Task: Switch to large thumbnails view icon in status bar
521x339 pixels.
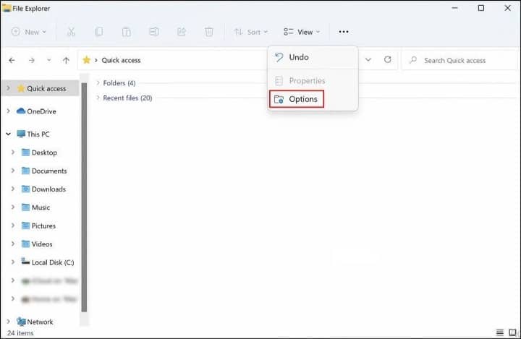Action: tap(513, 332)
